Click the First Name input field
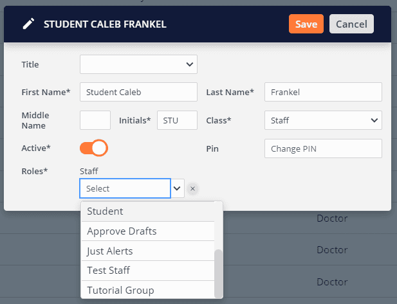This screenshot has height=304, width=397. (138, 92)
